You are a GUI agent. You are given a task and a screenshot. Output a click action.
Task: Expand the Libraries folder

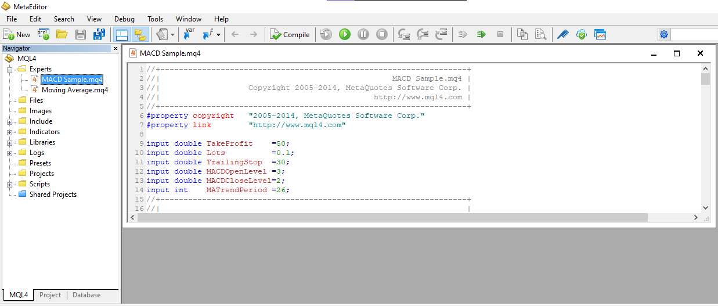tap(10, 142)
